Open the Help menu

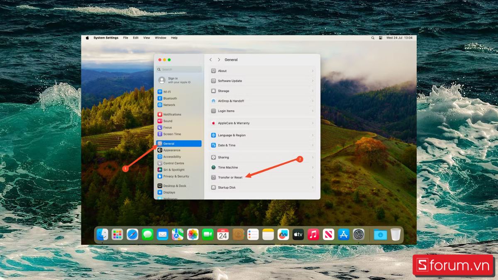174,37
